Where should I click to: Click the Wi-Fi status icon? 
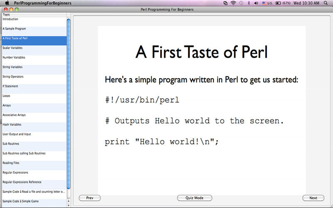pos(233,3)
